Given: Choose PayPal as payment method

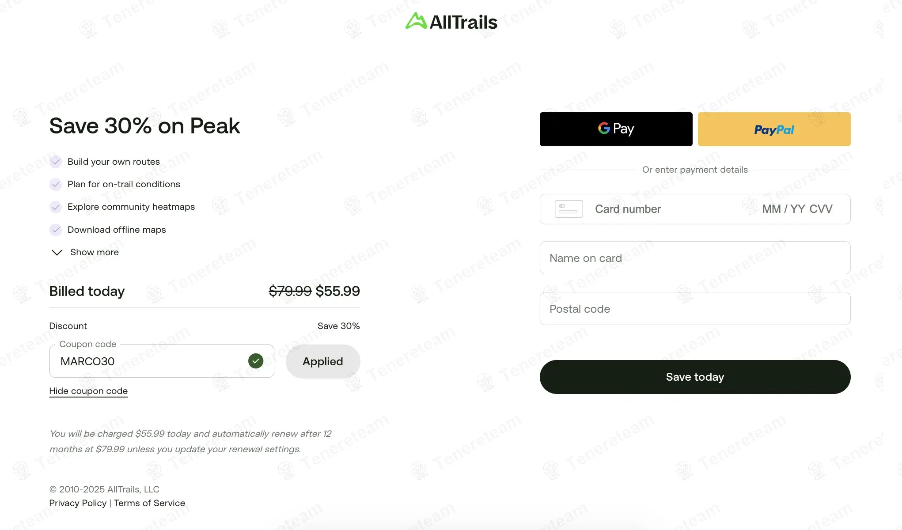Looking at the screenshot, I should coord(774,129).
